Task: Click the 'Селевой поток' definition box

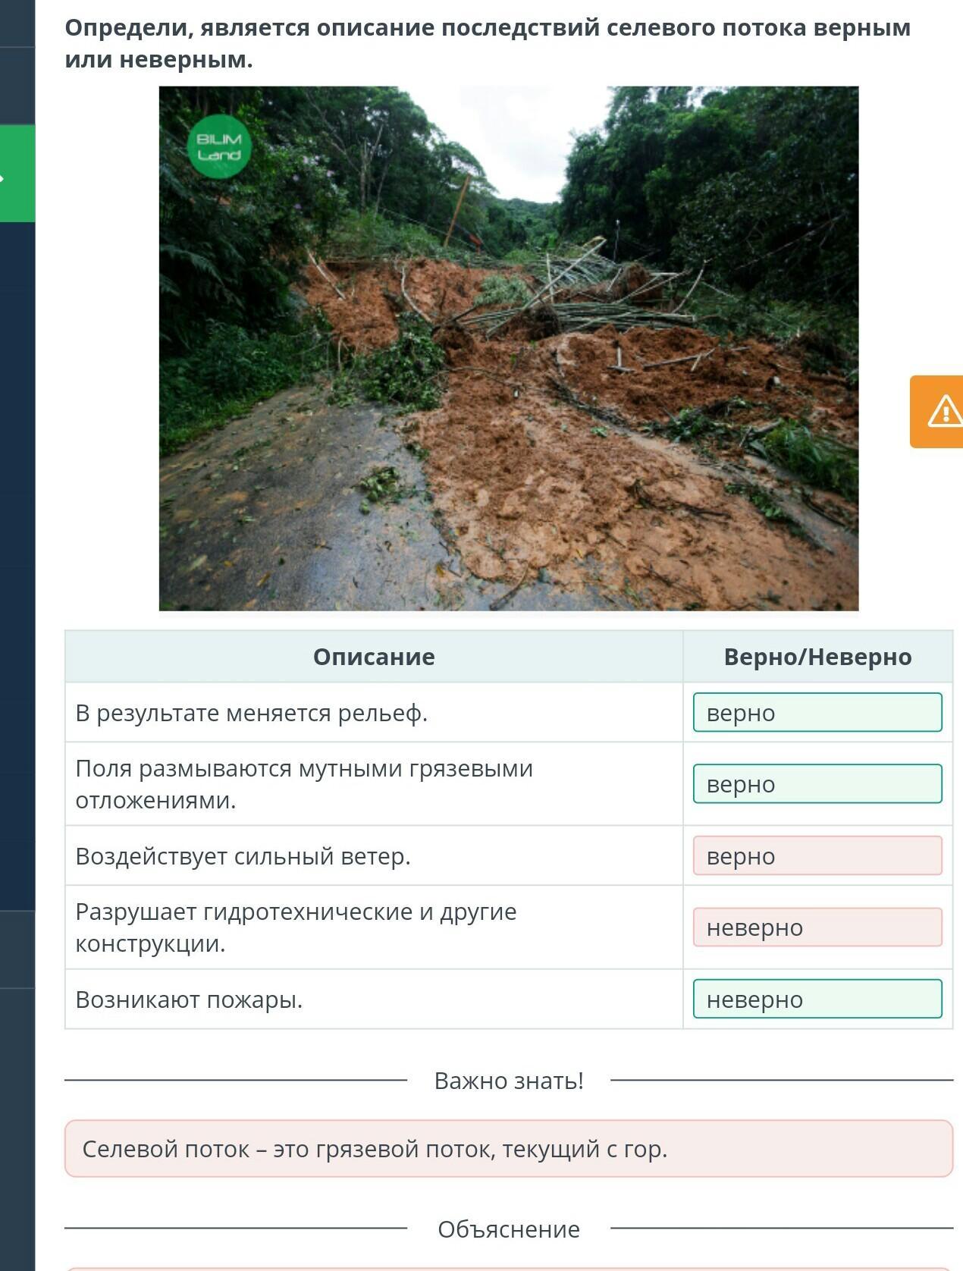Action: [x=509, y=1148]
